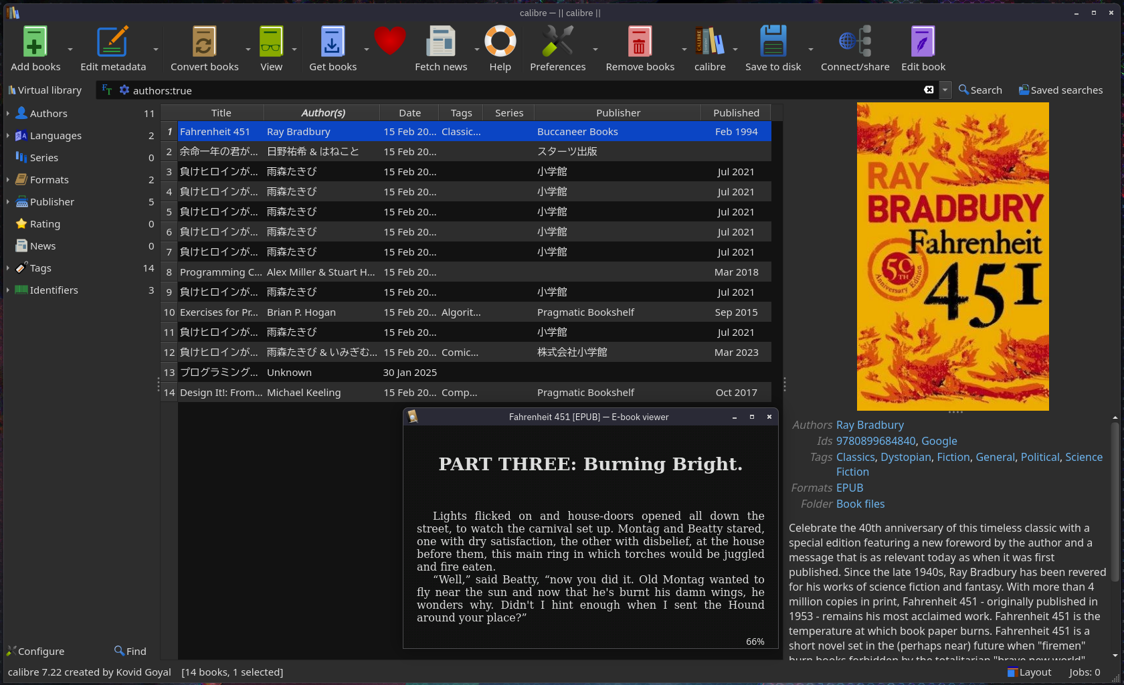The height and width of the screenshot is (685, 1124).
Task: Expand the Authors category in tag browser
Action: click(7, 114)
